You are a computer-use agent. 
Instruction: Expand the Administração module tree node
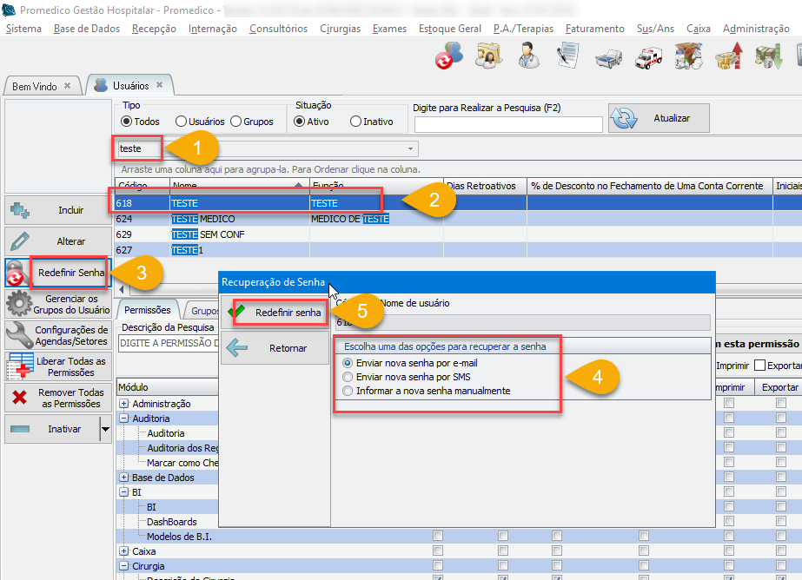pos(124,404)
